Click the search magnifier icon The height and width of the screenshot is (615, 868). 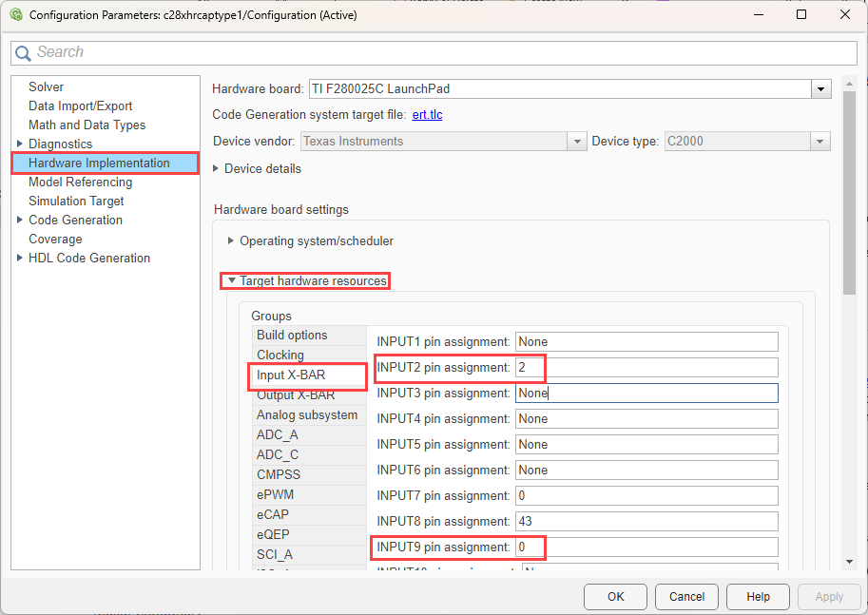(24, 53)
